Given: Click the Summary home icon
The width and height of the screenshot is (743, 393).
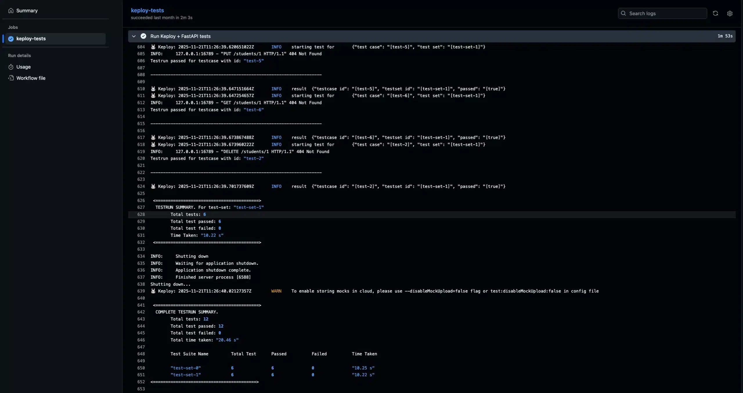Looking at the screenshot, I should coord(11,10).
